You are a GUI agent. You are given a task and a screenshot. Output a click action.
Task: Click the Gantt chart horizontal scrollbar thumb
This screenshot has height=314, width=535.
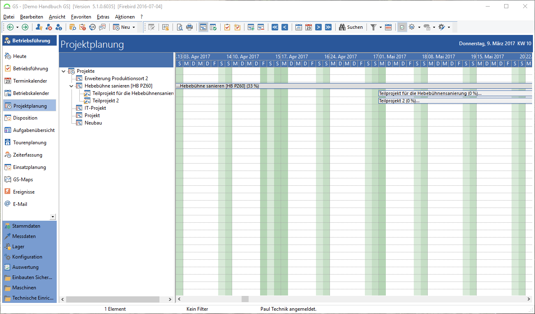click(x=245, y=299)
